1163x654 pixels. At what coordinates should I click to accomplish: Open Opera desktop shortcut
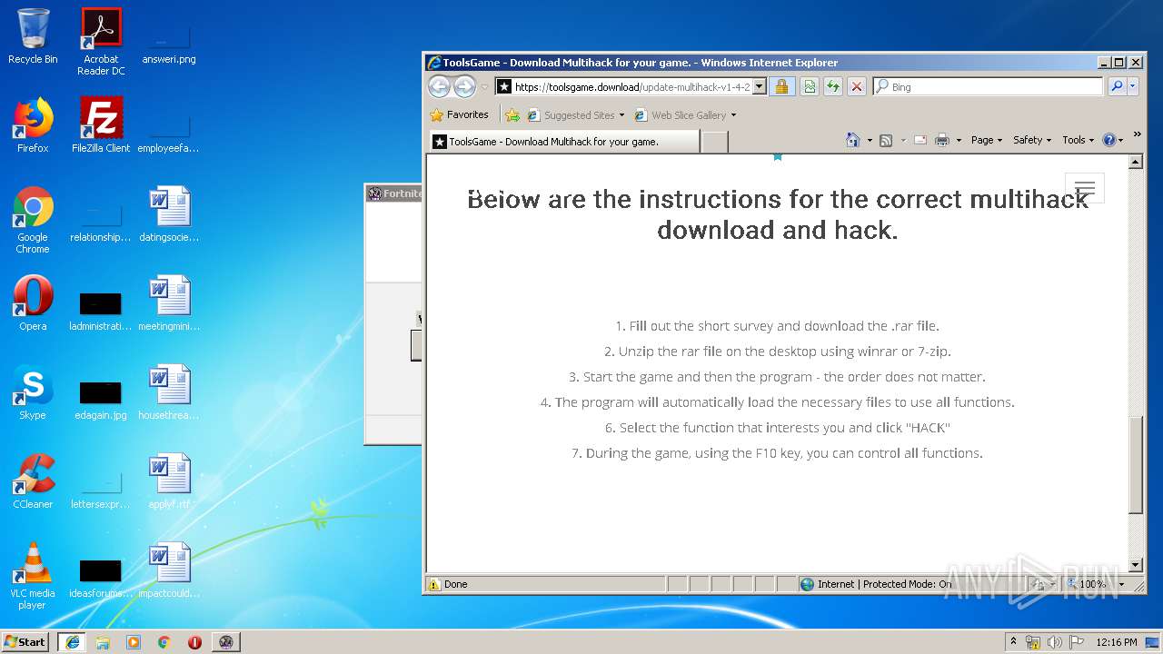click(33, 303)
